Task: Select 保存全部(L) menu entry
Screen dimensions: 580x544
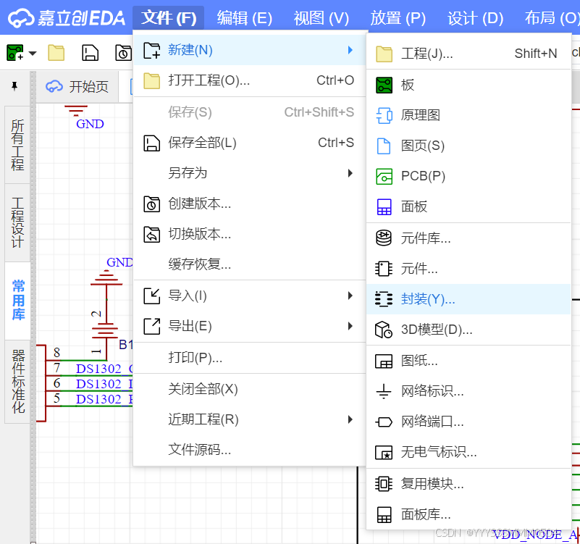Action: 249,143
